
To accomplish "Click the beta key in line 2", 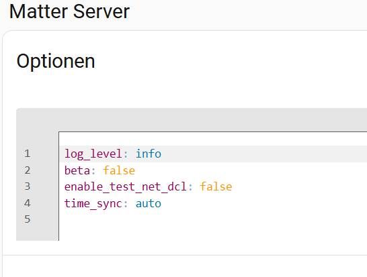I will tap(77, 170).
